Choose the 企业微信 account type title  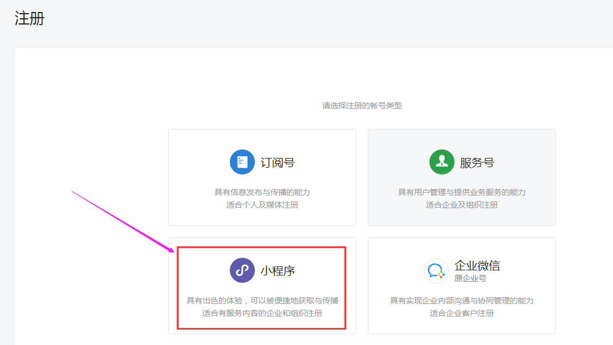pos(477,266)
